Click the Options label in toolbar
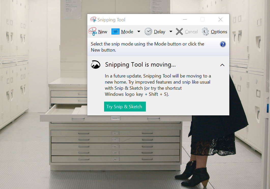 pyautogui.click(x=219, y=32)
